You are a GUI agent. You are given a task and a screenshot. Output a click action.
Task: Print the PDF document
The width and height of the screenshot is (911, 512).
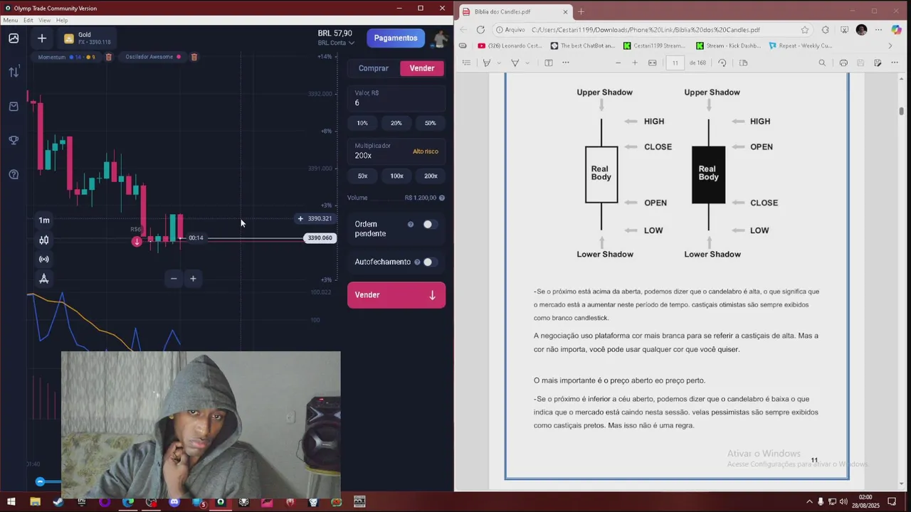[x=843, y=63]
